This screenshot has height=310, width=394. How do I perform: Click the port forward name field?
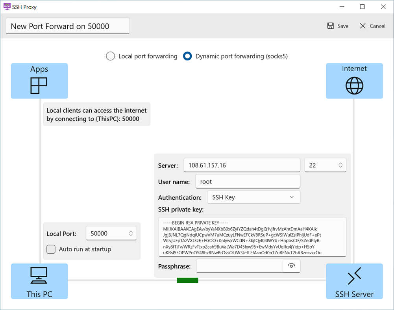[x=68, y=26]
